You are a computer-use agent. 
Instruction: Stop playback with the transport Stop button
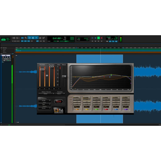coord(95,38)
